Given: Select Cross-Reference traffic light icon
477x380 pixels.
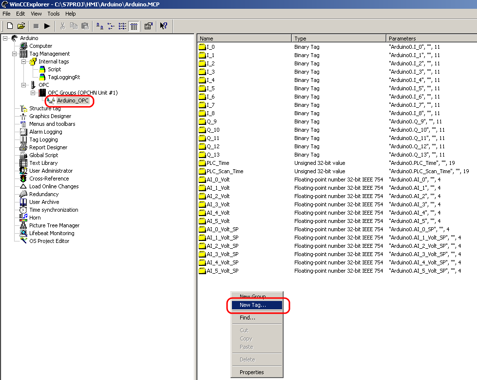Looking at the screenshot, I should [x=23, y=179].
